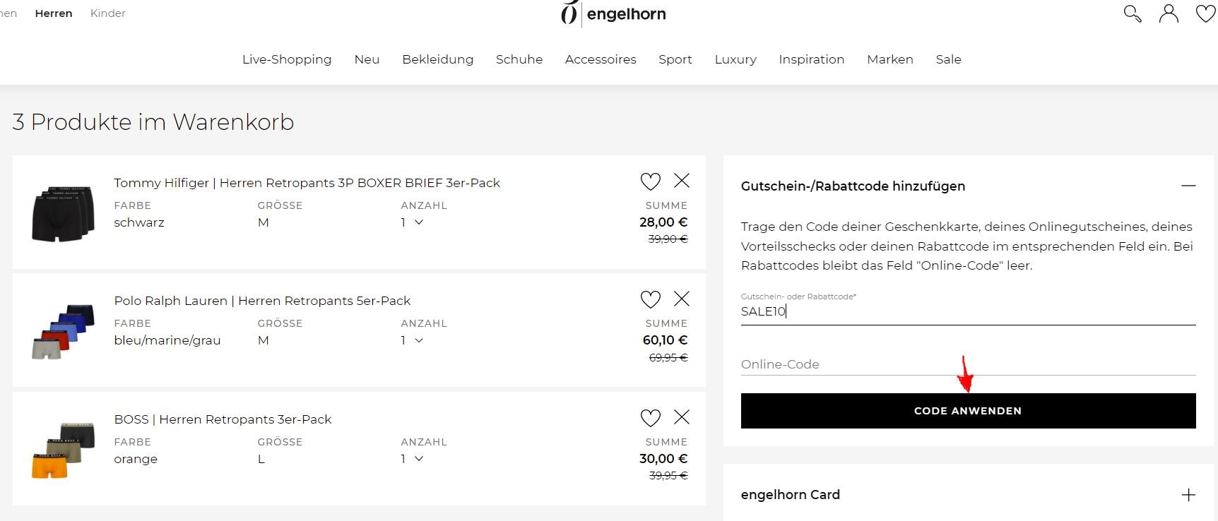Open the wishlist heart in the header
1218x521 pixels.
pos(1205,13)
